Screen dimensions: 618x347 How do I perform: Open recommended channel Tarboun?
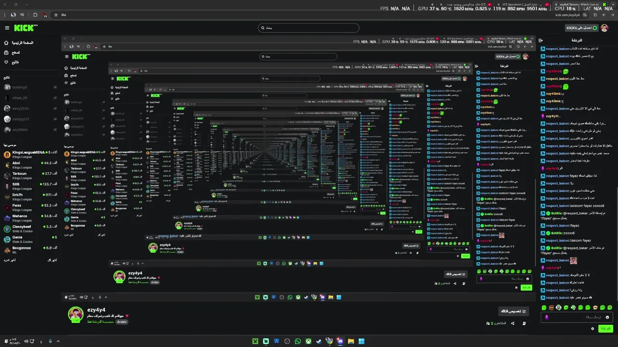30,175
